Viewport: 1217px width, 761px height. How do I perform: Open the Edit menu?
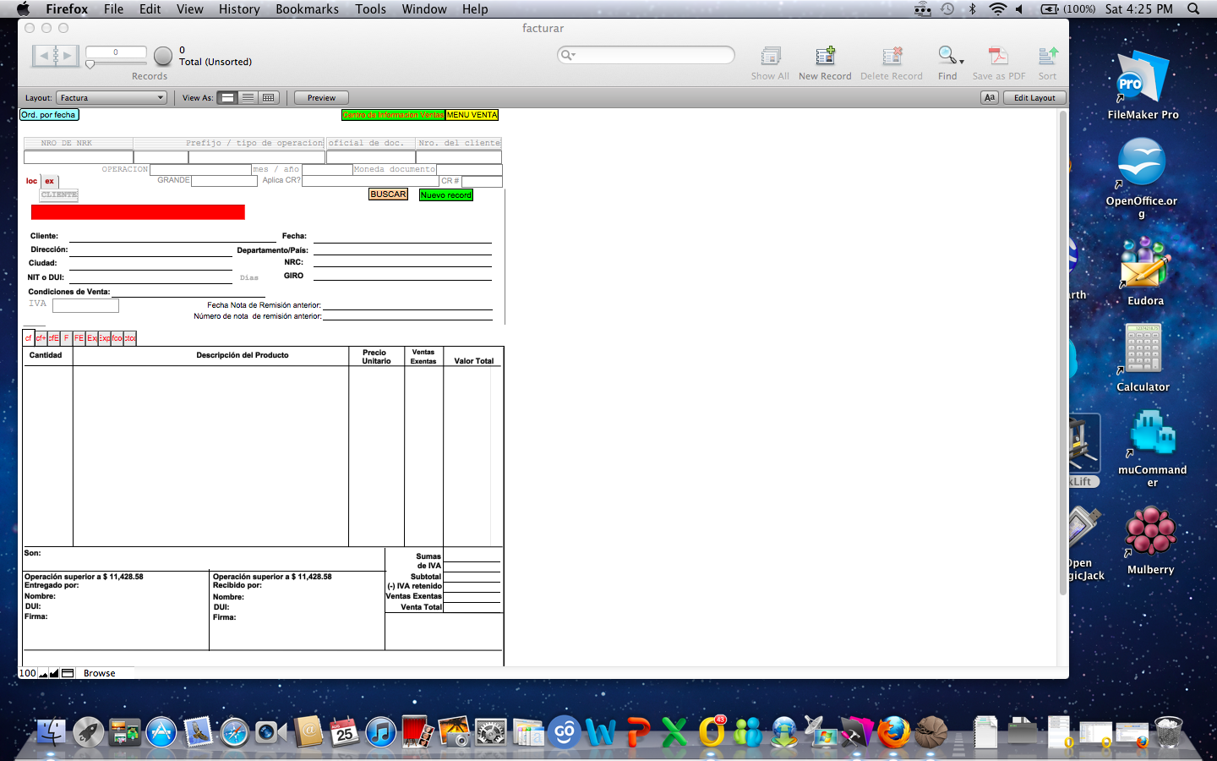coord(150,8)
